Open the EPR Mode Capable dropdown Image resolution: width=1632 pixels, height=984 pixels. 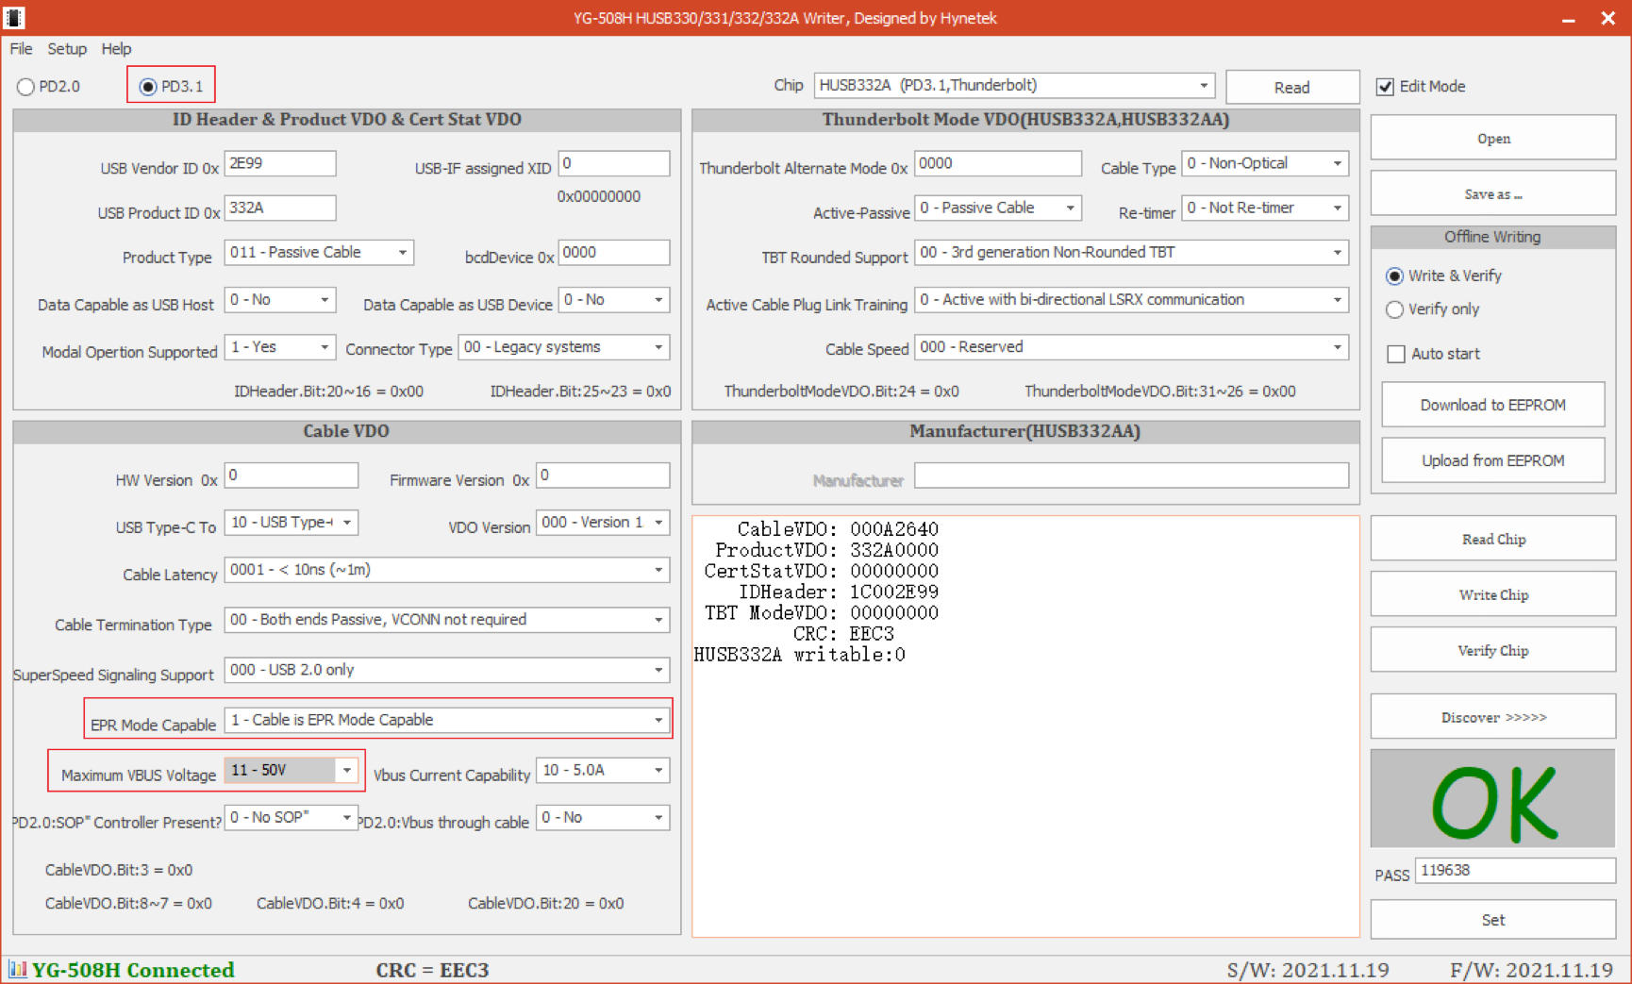pyautogui.click(x=658, y=720)
